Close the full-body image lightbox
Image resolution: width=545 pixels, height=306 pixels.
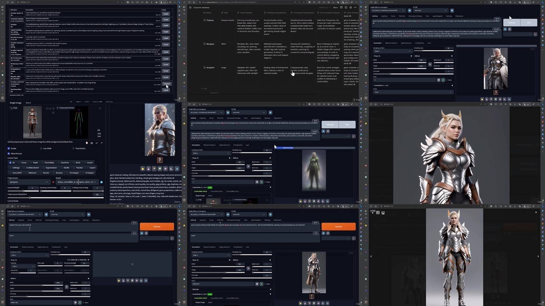point(536,212)
